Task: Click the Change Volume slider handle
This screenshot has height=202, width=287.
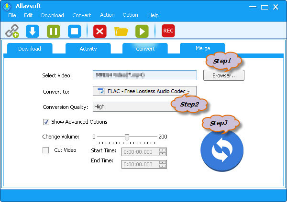Action: (127, 137)
